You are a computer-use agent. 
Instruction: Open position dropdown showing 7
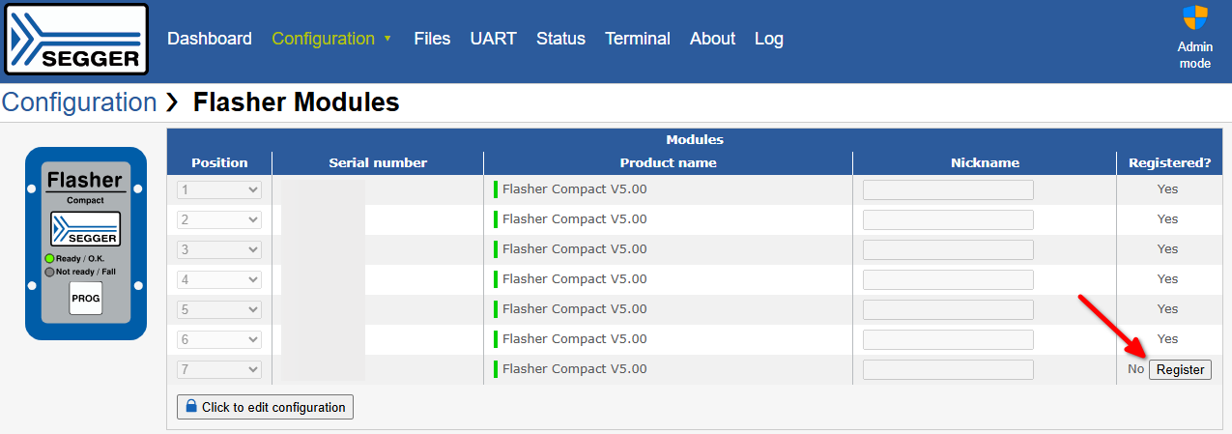click(x=219, y=369)
